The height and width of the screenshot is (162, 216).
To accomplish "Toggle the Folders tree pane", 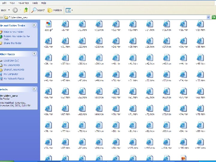I will pyautogui.click(x=55, y=10).
